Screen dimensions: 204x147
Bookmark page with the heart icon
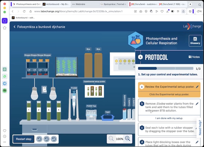point(162,11)
